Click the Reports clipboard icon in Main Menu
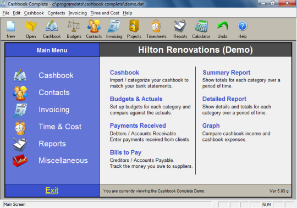 (20, 144)
